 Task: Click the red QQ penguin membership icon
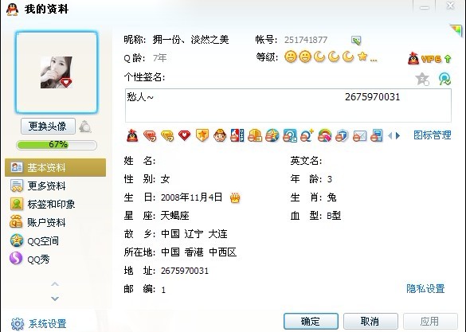point(132,135)
